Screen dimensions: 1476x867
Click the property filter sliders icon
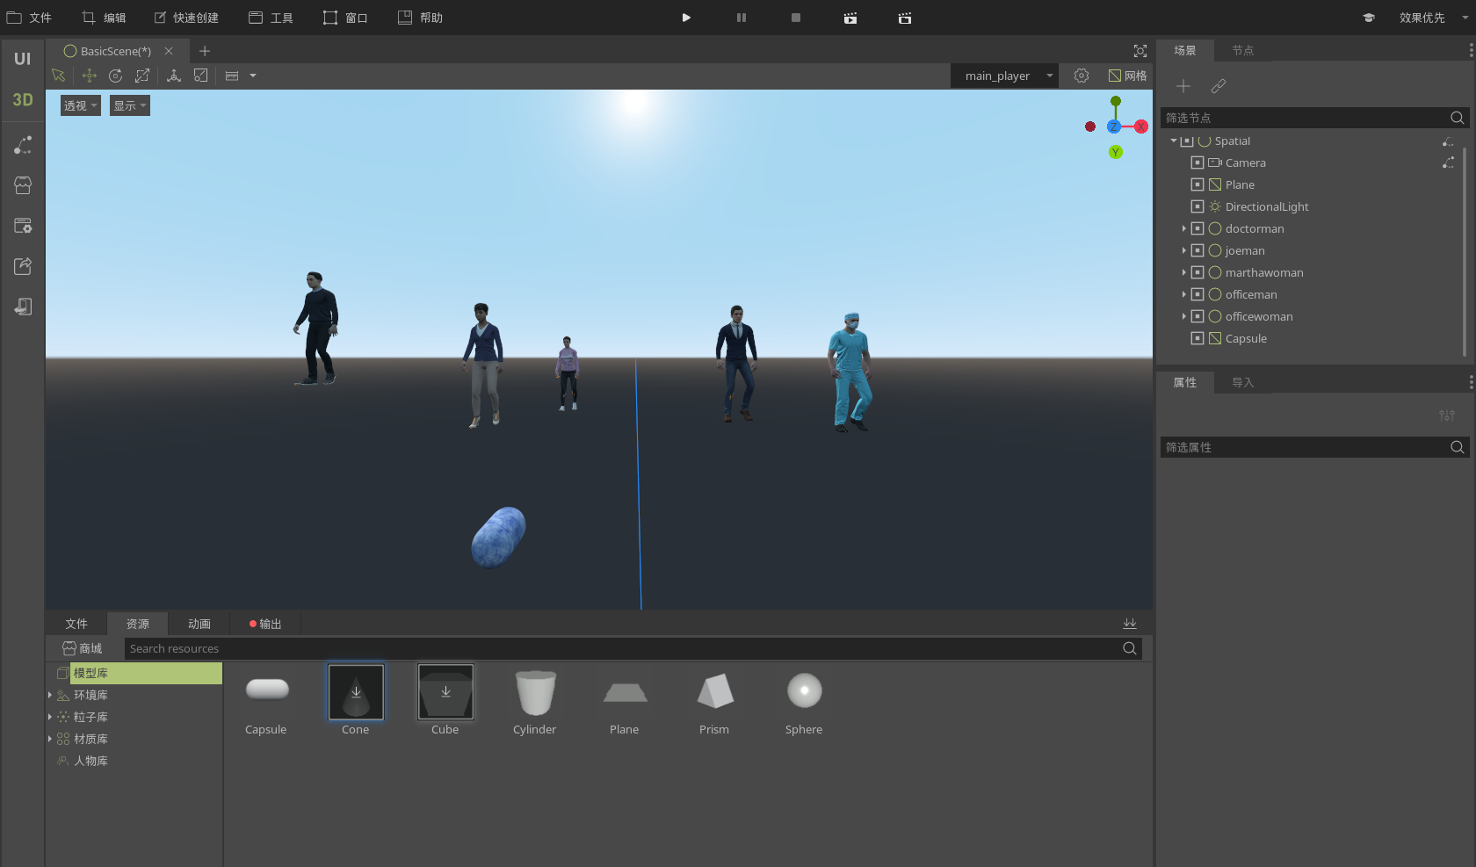click(x=1446, y=415)
